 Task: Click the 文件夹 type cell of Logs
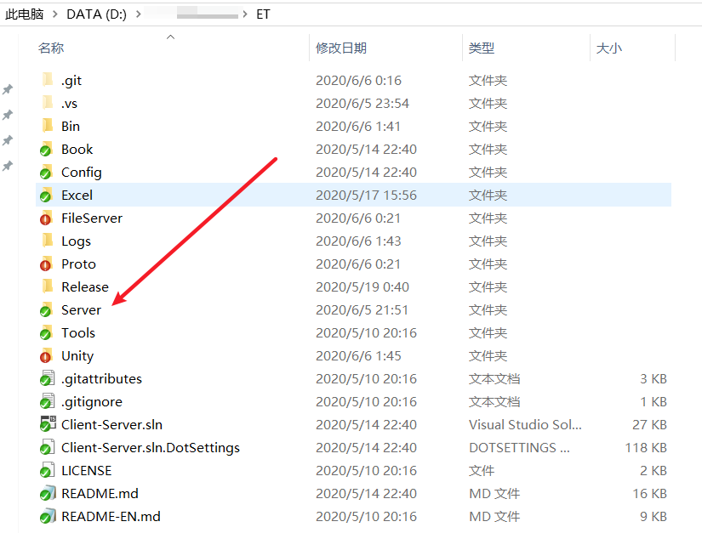click(x=488, y=241)
